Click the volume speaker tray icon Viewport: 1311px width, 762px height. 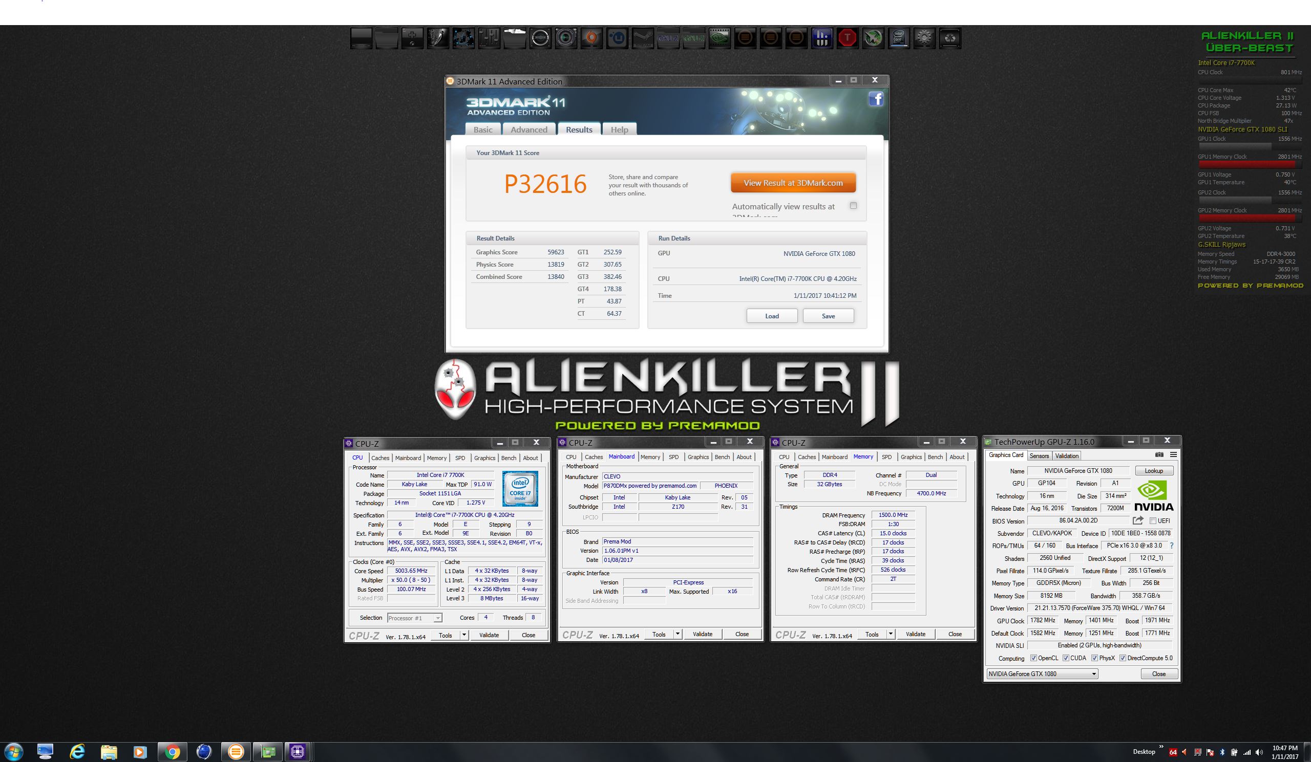point(1259,752)
